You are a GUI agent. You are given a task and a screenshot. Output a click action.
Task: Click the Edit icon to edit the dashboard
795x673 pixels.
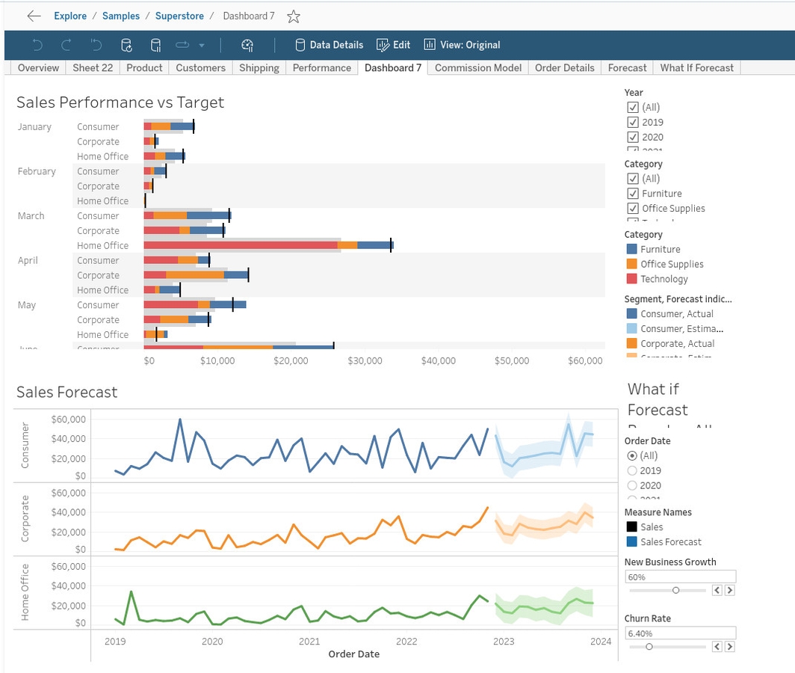tap(393, 45)
